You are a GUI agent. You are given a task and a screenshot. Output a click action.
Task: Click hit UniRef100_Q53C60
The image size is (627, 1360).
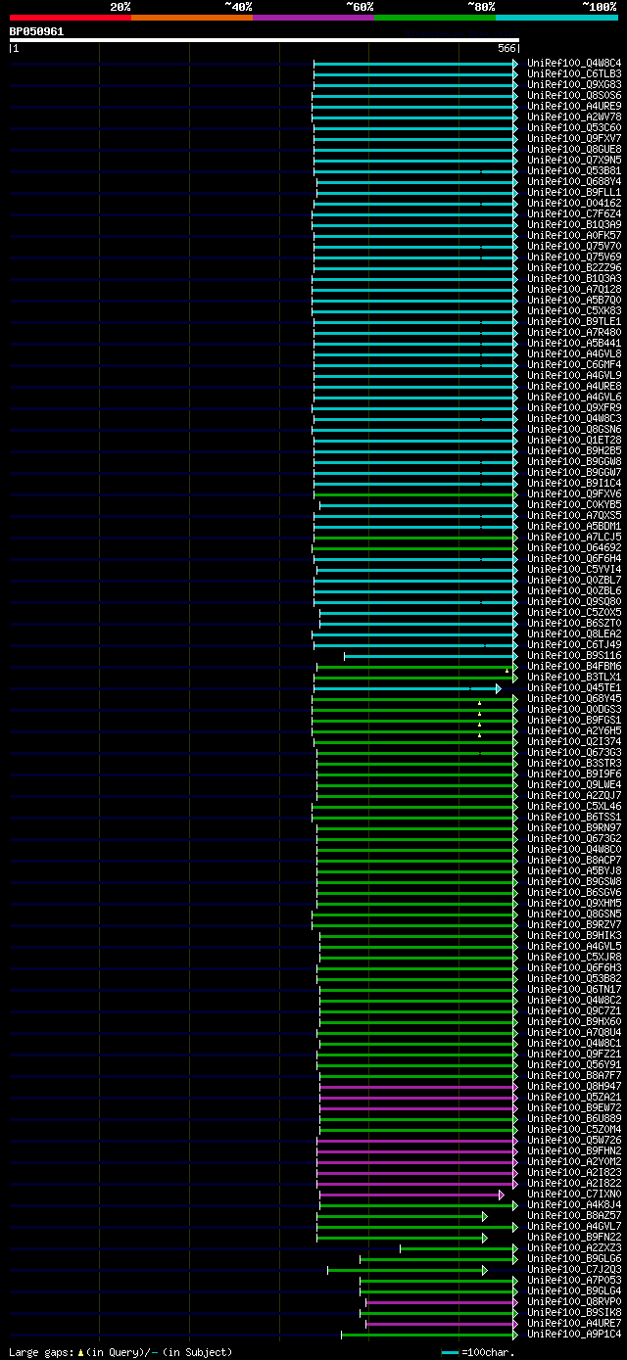pos(574,127)
